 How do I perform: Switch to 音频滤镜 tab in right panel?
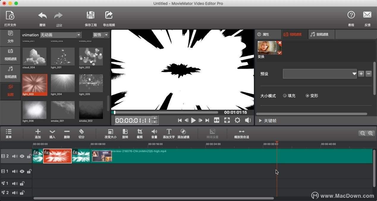click(x=322, y=34)
